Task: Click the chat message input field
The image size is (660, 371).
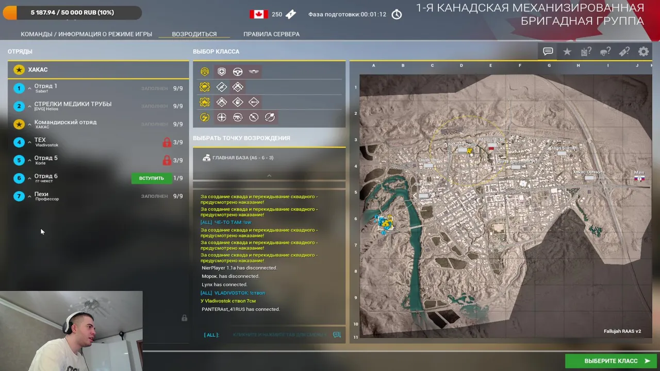Action: 278,335
